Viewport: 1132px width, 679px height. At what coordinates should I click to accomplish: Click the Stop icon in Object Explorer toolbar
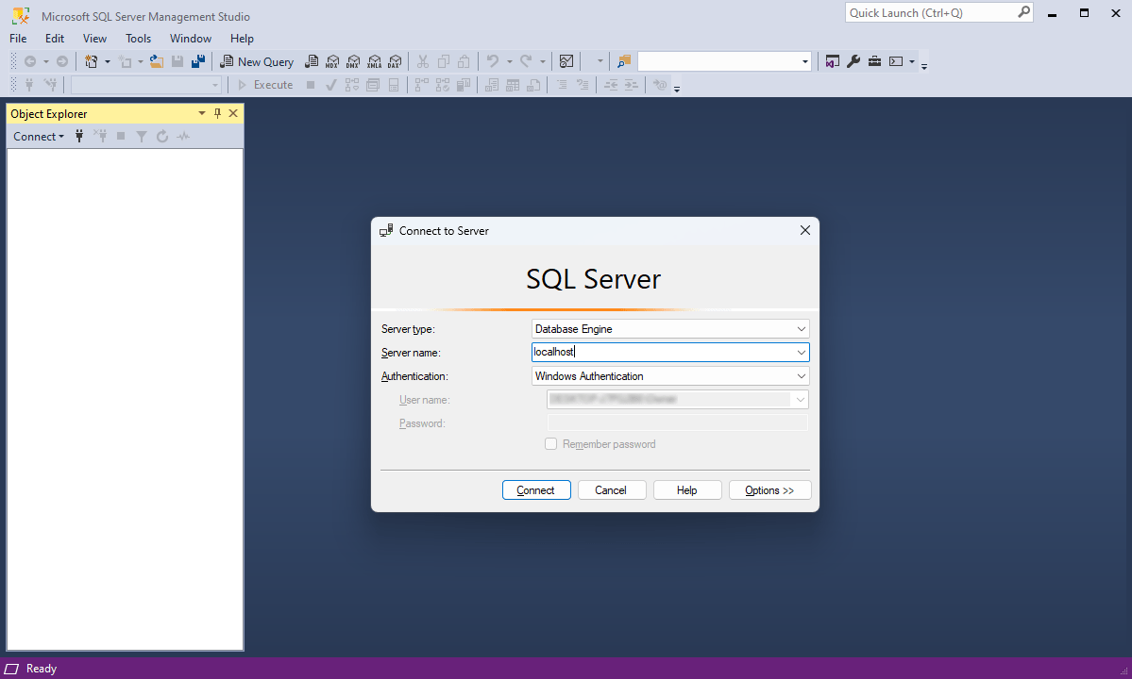(x=121, y=136)
